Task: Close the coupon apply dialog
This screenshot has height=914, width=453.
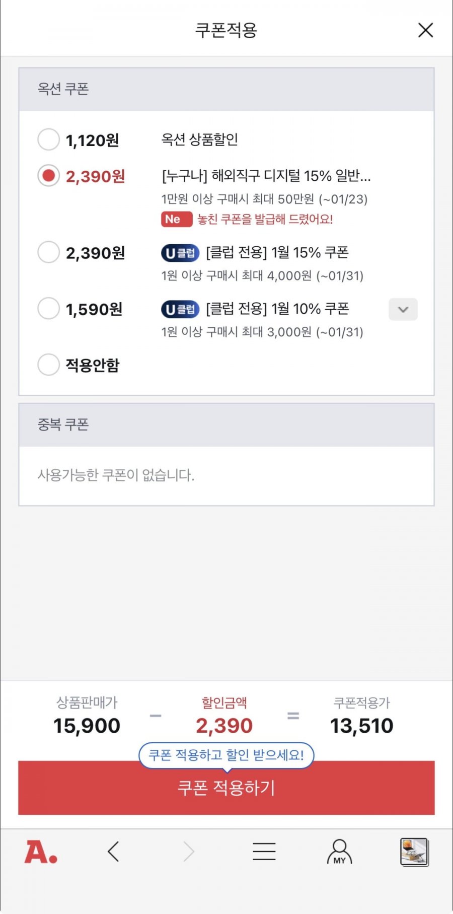Action: [x=425, y=30]
